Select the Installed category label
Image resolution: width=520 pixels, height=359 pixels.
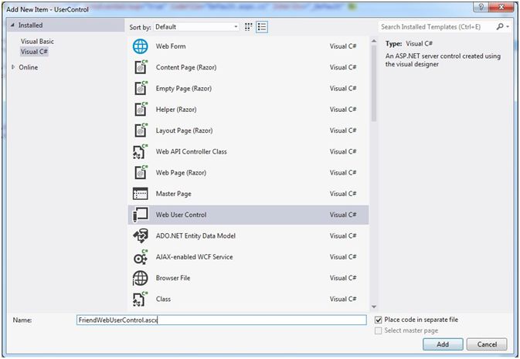[x=30, y=25]
